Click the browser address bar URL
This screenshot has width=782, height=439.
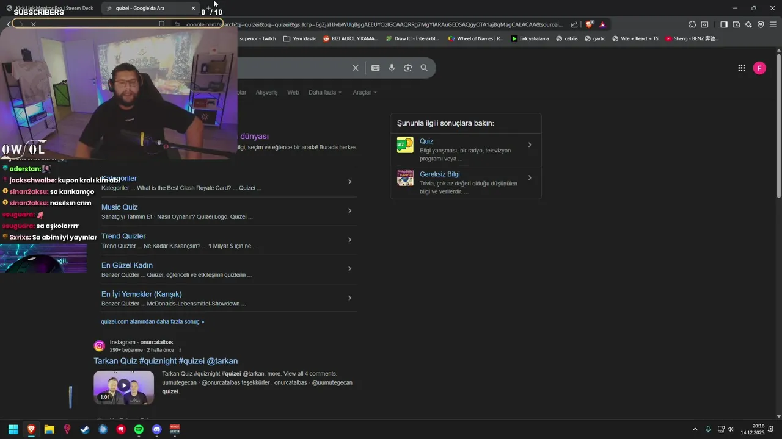[x=374, y=24]
